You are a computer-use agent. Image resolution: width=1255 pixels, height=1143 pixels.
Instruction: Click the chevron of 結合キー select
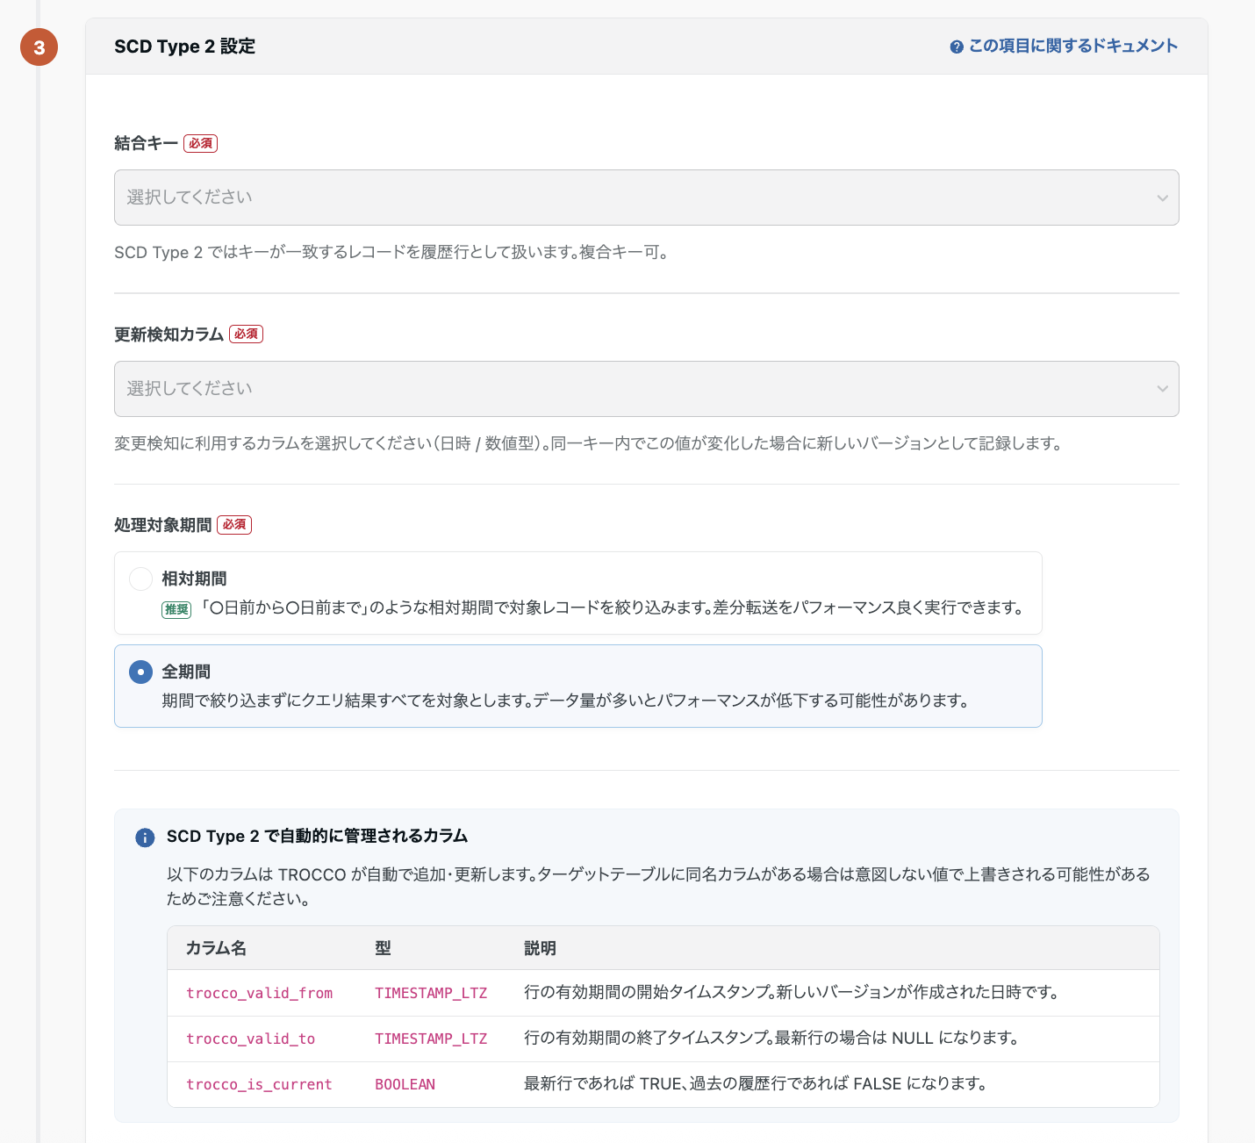click(1162, 198)
